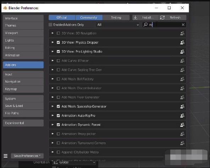Enable the Sapling Tree Gen add-on
Screen dimensions: 210x168
[x=58, y=70]
